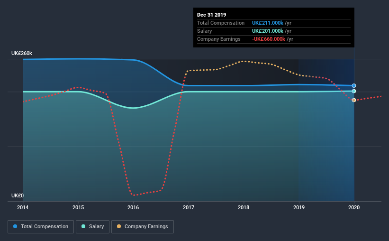The image size is (389, 241).
Task: Click the 2019 x-axis label
Action: click(299, 207)
